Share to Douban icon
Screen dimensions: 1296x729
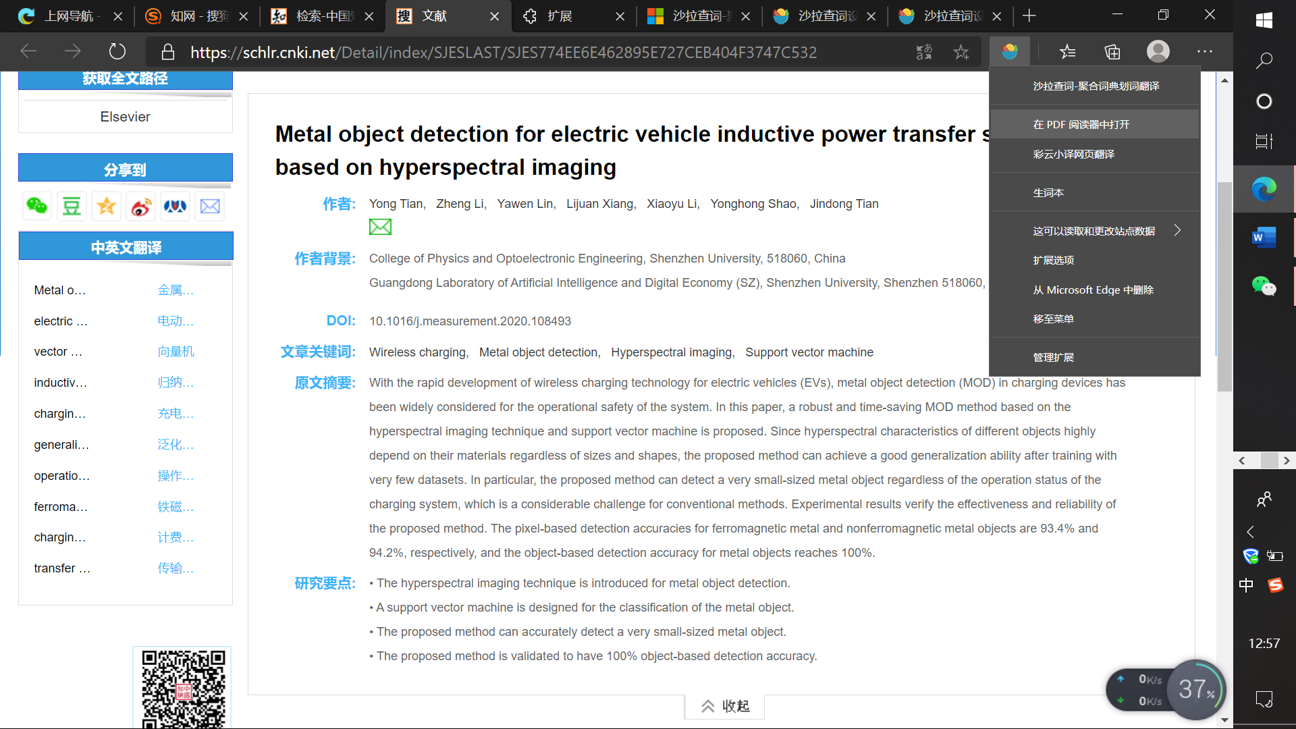pyautogui.click(x=72, y=206)
